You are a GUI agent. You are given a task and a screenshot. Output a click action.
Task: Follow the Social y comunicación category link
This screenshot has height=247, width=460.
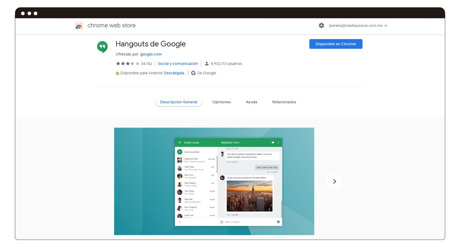pyautogui.click(x=178, y=63)
